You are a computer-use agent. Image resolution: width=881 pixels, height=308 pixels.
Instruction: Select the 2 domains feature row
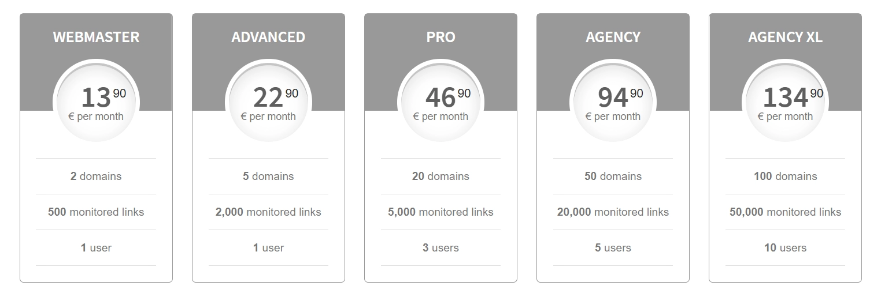click(96, 176)
